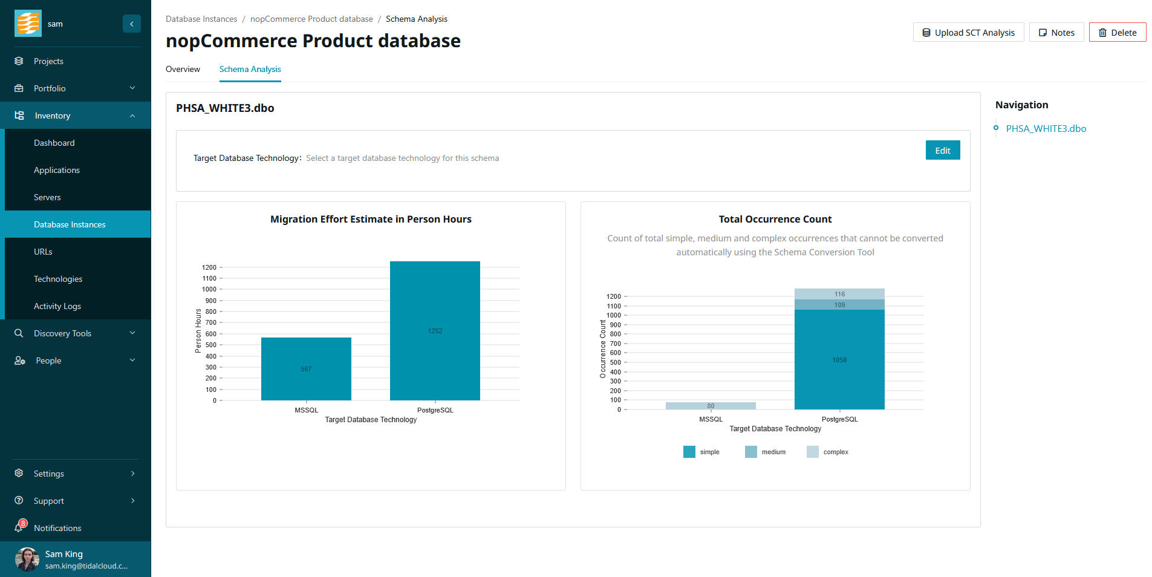Collapse the Inventory menu chevron
The image size is (1152, 577).
[132, 116]
